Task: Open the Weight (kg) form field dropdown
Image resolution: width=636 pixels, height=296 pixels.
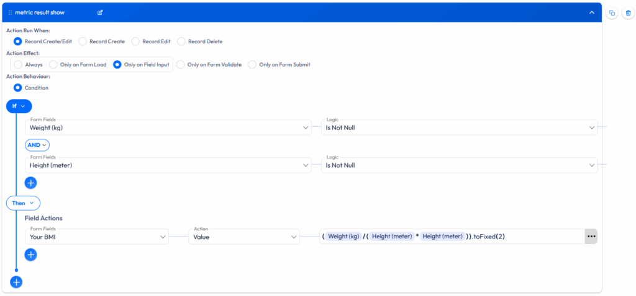Action: (x=168, y=128)
